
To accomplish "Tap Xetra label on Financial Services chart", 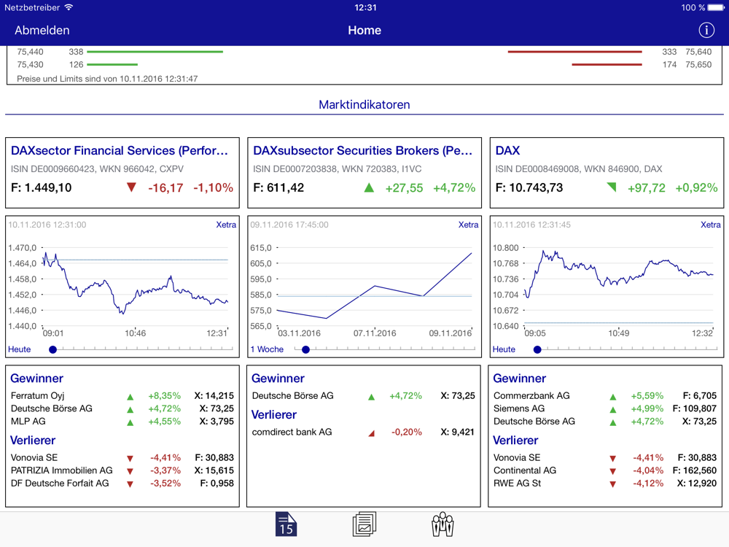I will (x=226, y=225).
